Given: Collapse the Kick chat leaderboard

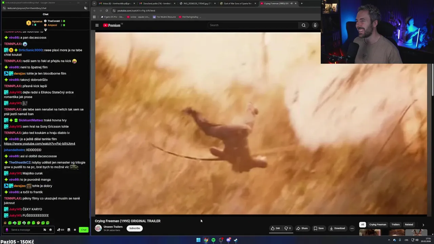Looking at the screenshot, I should click(x=45, y=30).
